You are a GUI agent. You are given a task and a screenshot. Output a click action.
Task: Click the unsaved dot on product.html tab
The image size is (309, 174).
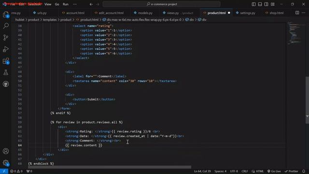click(229, 13)
